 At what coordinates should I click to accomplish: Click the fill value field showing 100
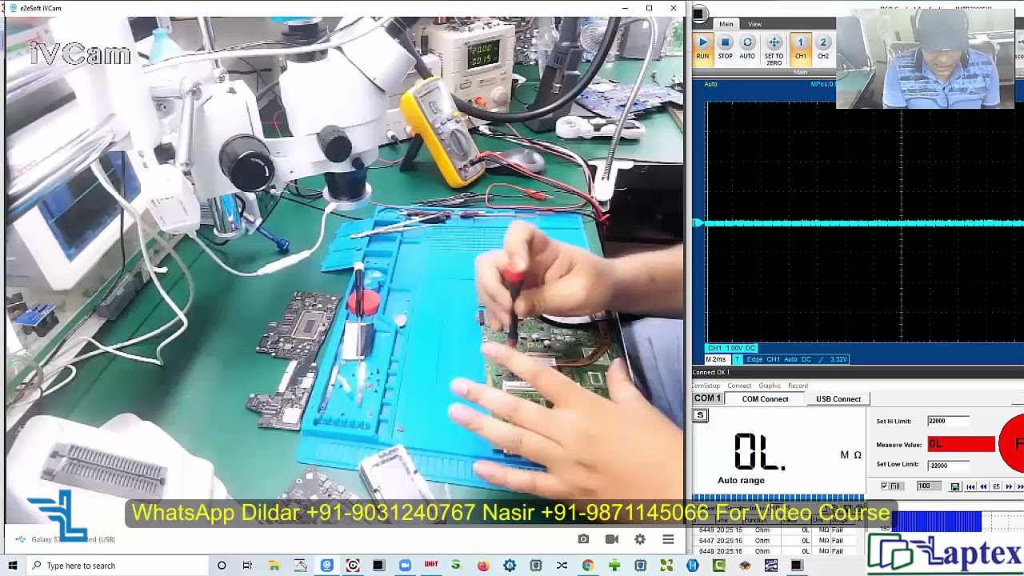tap(928, 486)
